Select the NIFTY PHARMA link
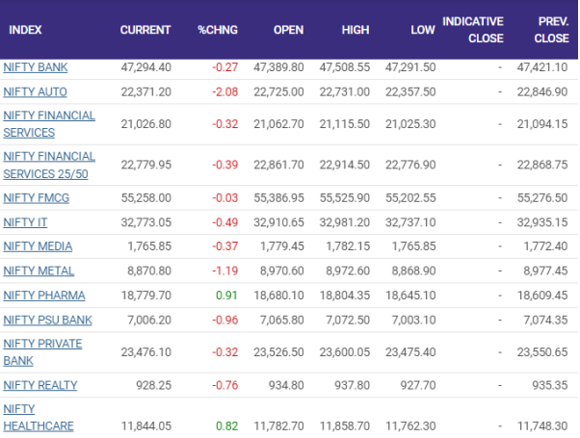580x438 pixels. coord(43,296)
